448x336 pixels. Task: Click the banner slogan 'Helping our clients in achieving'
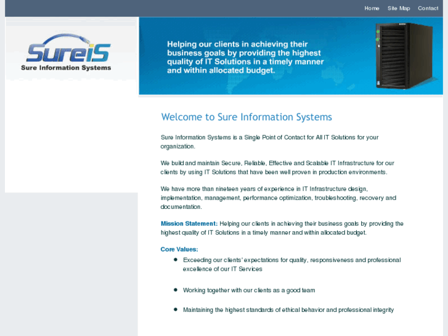click(x=245, y=57)
